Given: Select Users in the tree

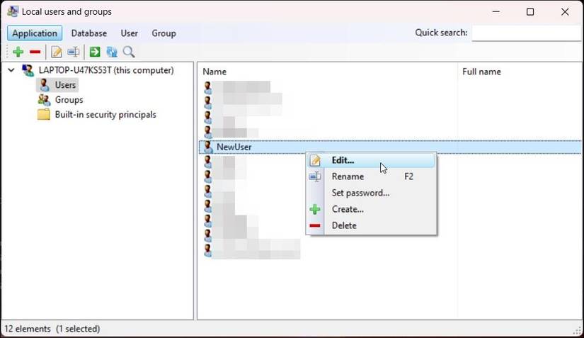Looking at the screenshot, I should tap(65, 85).
